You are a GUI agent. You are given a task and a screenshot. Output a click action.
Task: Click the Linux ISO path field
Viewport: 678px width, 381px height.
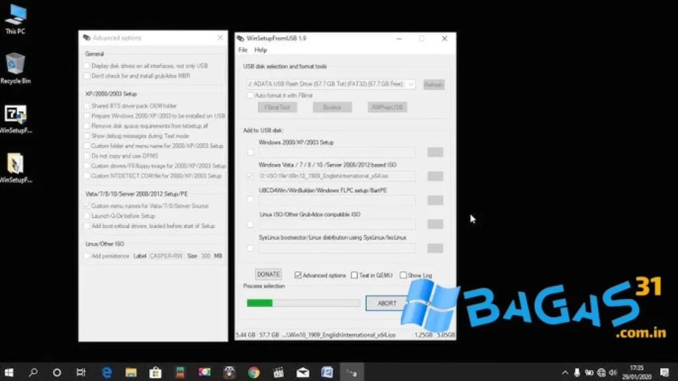coord(337,224)
